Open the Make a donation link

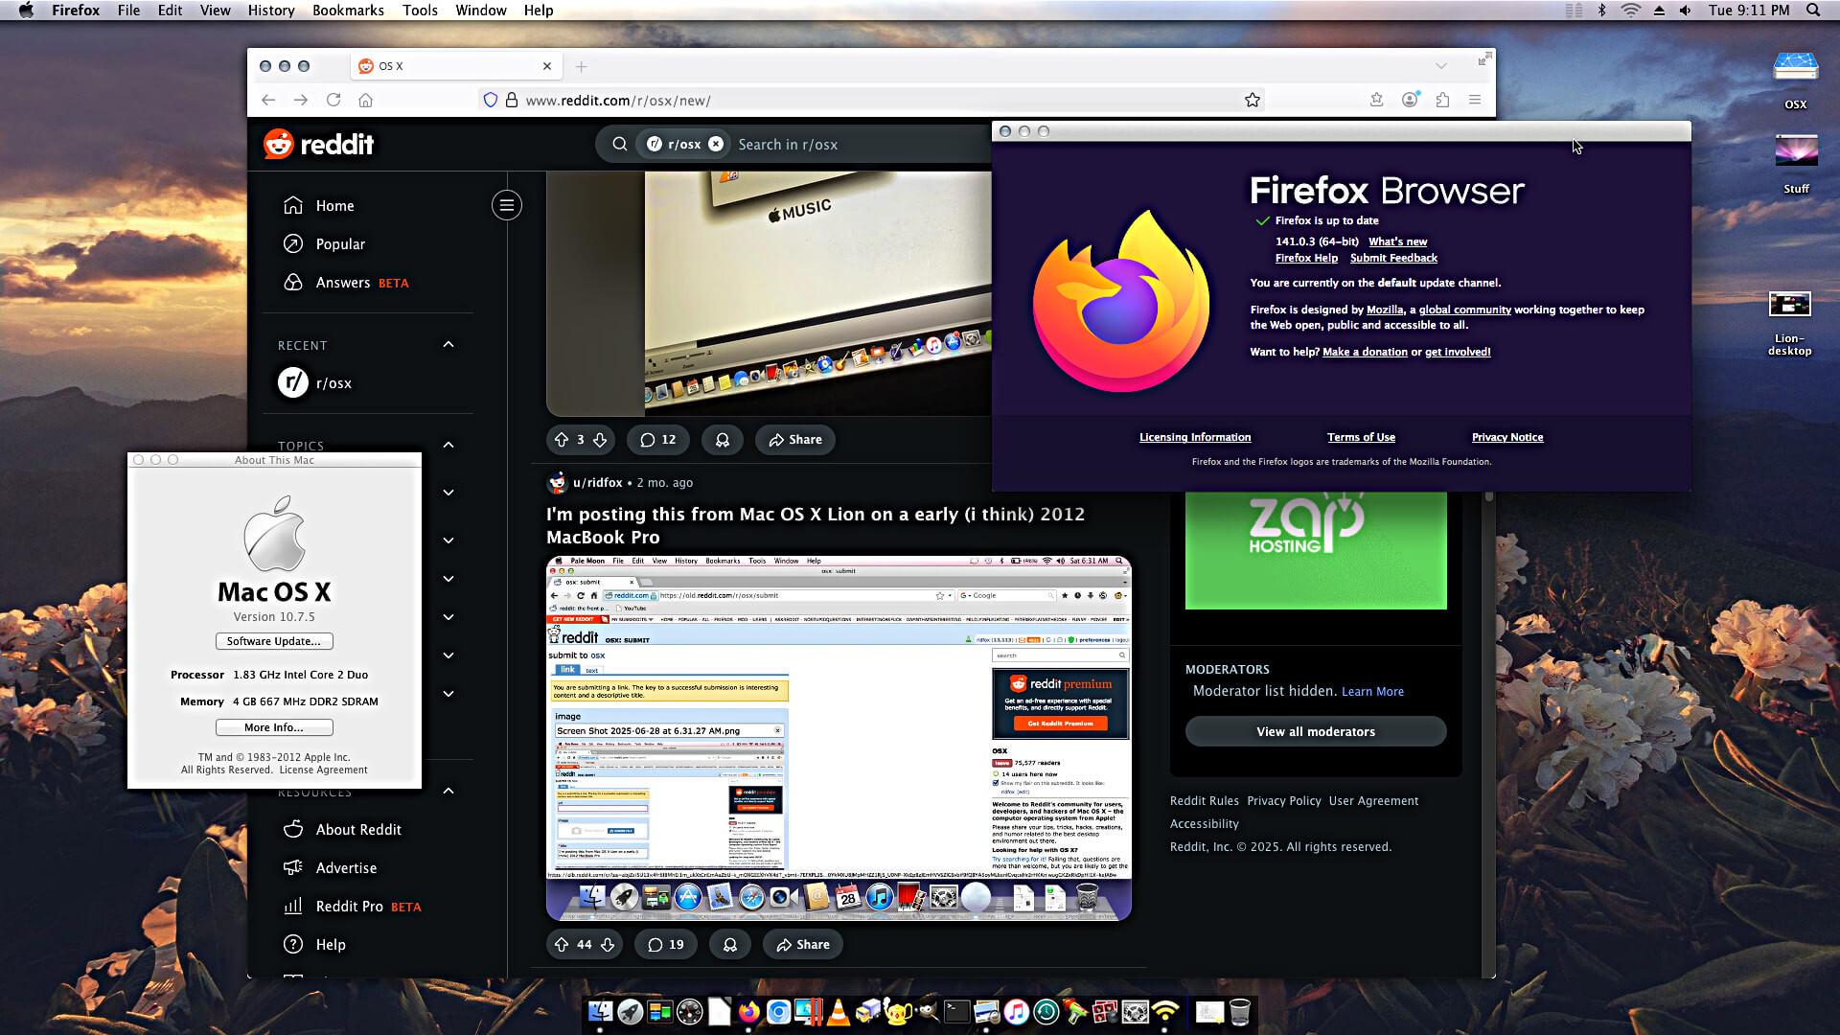pyautogui.click(x=1365, y=352)
